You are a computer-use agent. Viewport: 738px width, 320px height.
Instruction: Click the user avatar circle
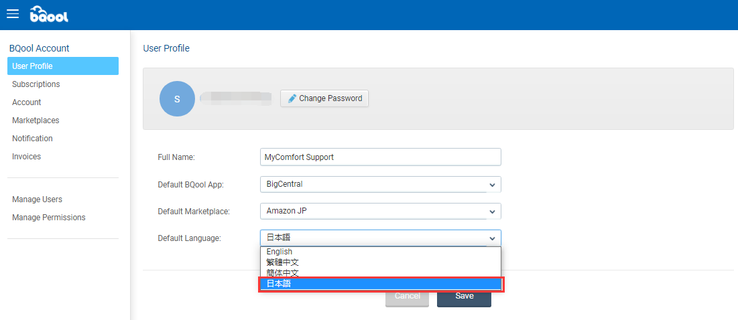177,98
